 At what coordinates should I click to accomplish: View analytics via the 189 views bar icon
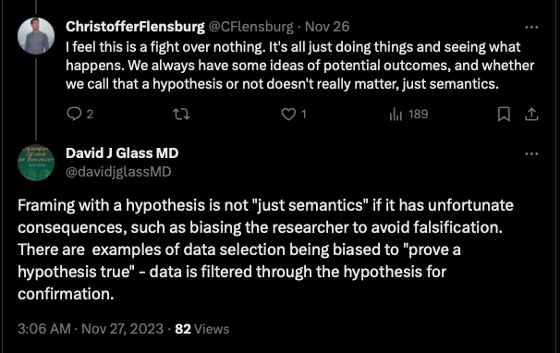click(x=396, y=115)
